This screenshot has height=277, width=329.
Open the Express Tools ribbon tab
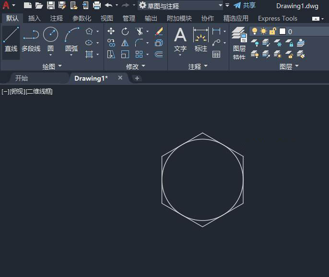pyautogui.click(x=277, y=18)
